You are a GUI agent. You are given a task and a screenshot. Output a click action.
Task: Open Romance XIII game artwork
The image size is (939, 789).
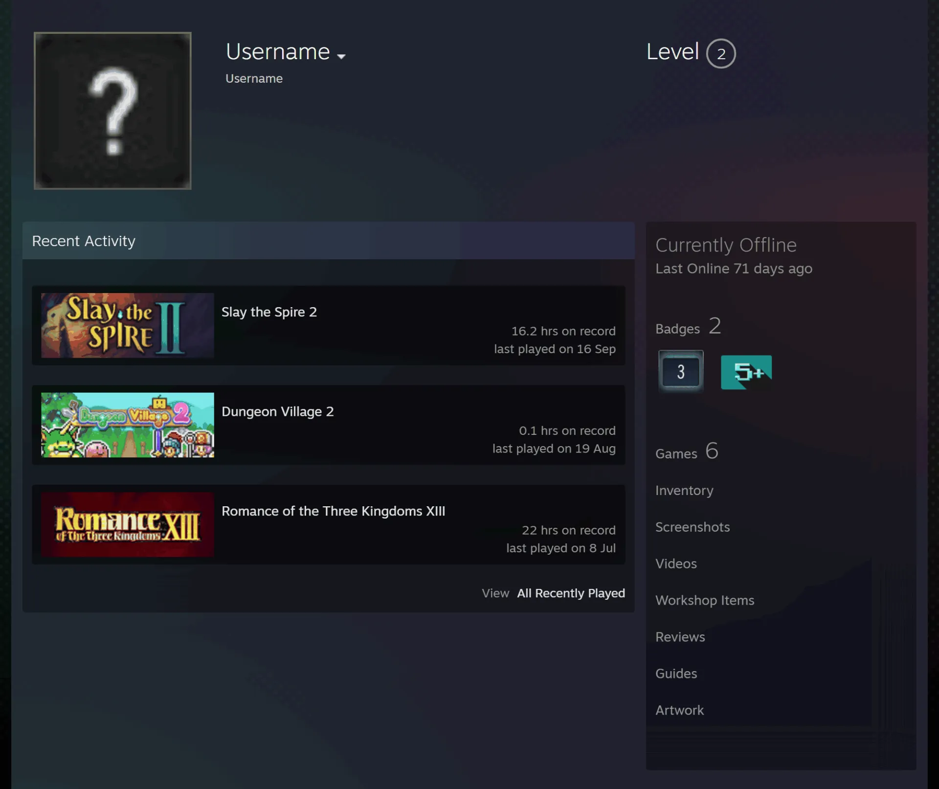click(128, 524)
